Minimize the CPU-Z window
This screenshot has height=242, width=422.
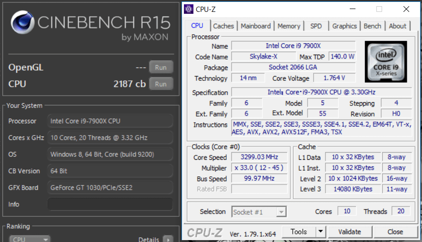pyautogui.click(x=353, y=9)
